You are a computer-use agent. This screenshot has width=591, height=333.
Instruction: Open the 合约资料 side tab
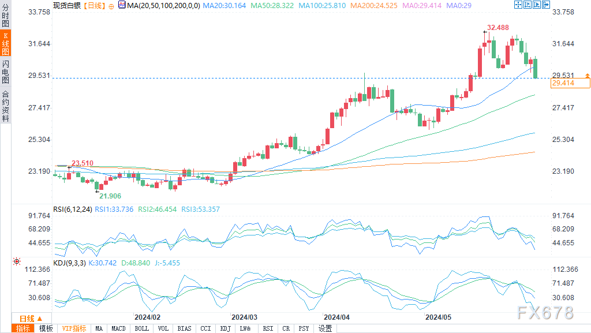(5, 106)
